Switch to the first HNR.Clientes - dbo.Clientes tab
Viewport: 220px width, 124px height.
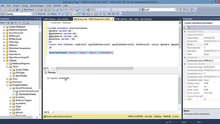tap(56, 19)
